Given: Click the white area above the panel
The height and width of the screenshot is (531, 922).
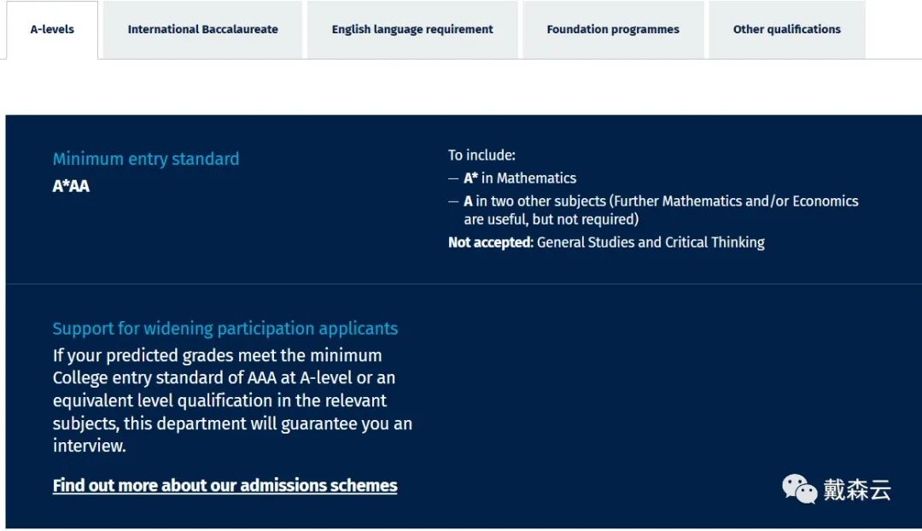Looking at the screenshot, I should (x=461, y=85).
